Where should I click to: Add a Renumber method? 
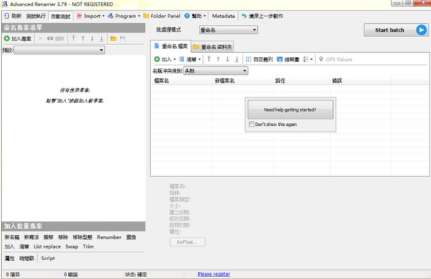pos(109,237)
